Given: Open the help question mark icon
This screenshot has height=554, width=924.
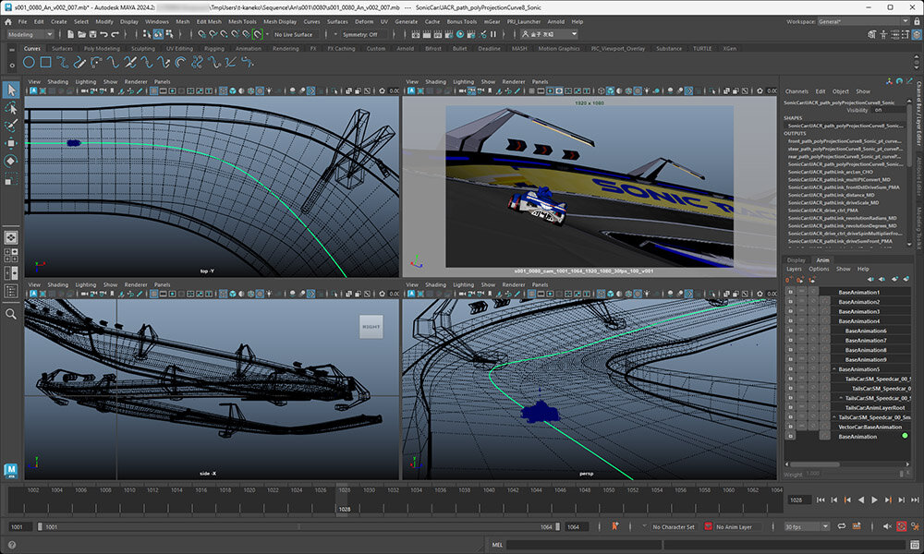Looking at the screenshot, I should (x=12, y=545).
